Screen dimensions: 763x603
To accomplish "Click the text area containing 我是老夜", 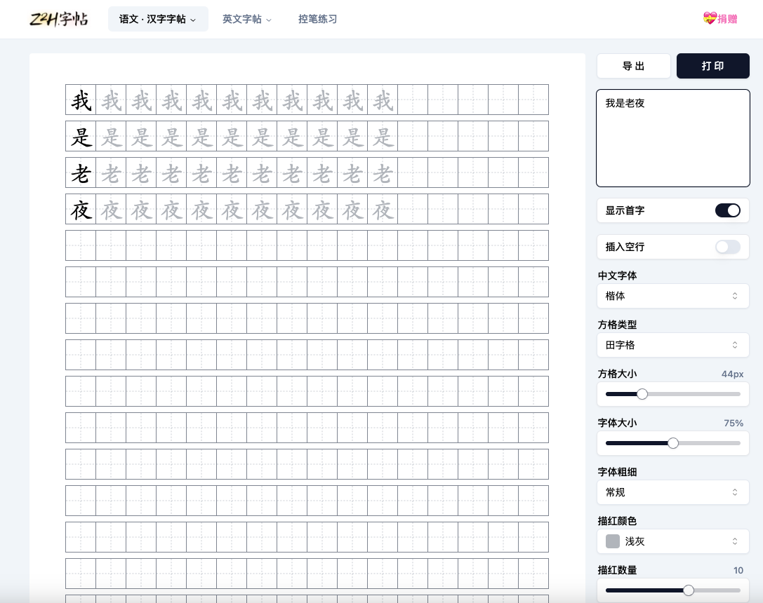I will point(672,137).
